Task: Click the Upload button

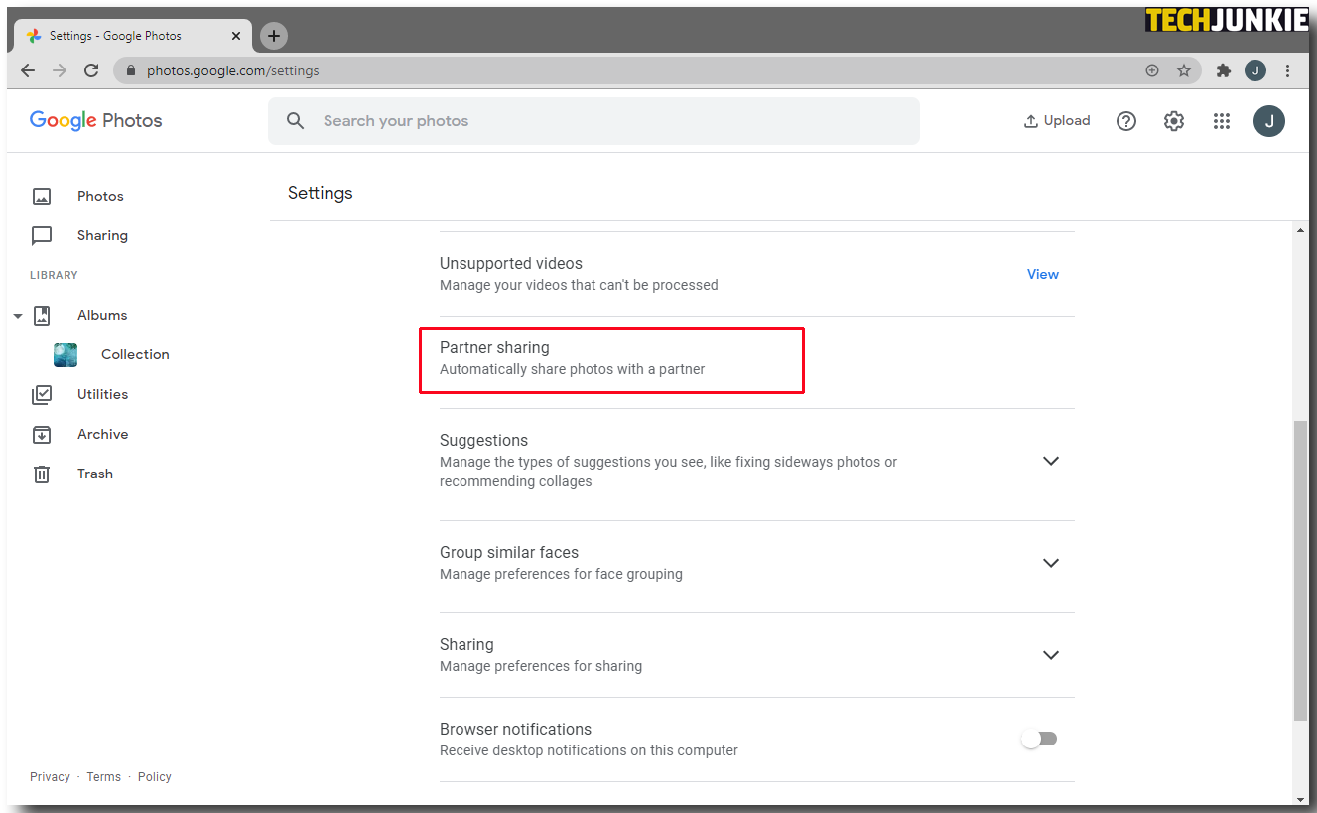Action: point(1057,121)
